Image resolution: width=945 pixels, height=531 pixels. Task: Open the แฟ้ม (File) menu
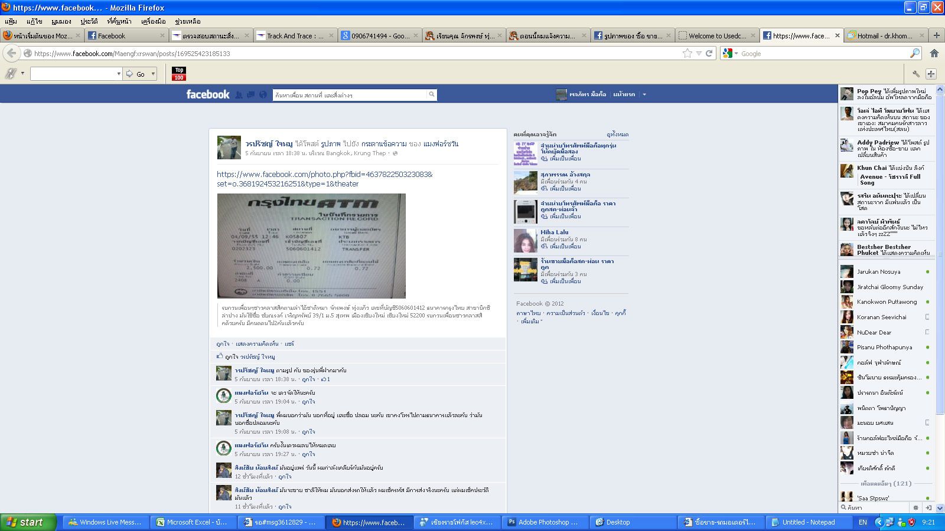pos(11,21)
